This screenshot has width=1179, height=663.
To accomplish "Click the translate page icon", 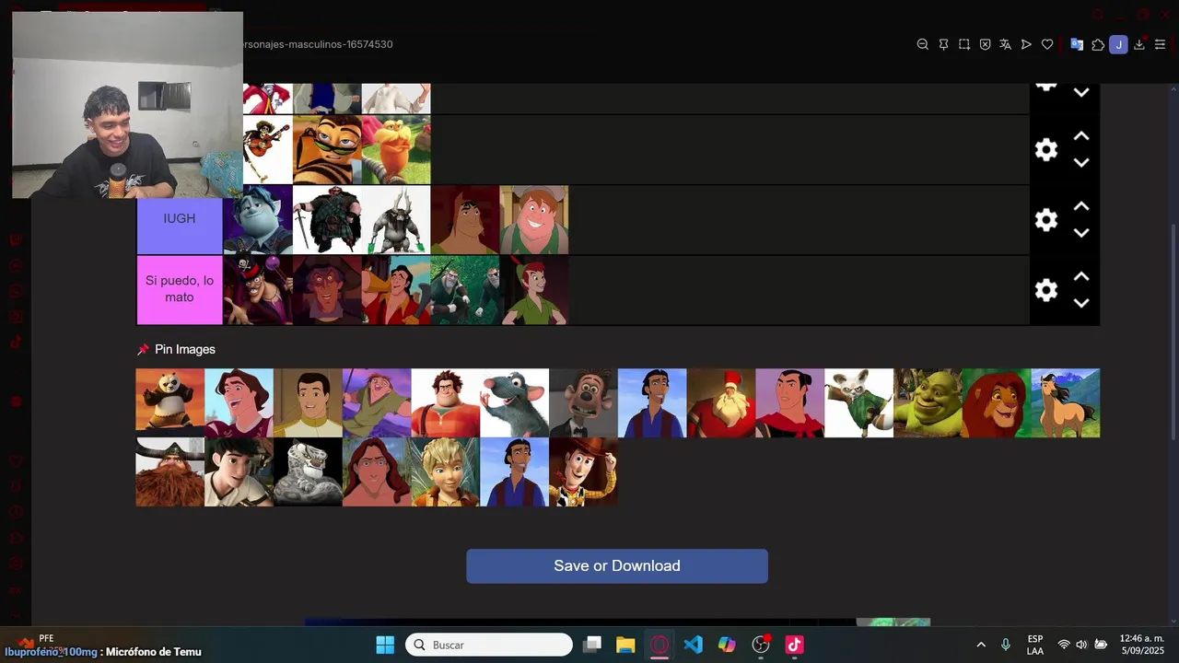I will [1005, 44].
